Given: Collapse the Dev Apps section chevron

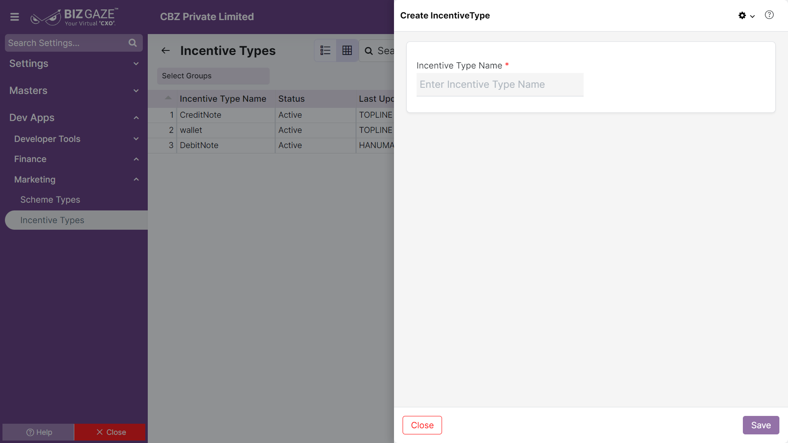Looking at the screenshot, I should 136,118.
